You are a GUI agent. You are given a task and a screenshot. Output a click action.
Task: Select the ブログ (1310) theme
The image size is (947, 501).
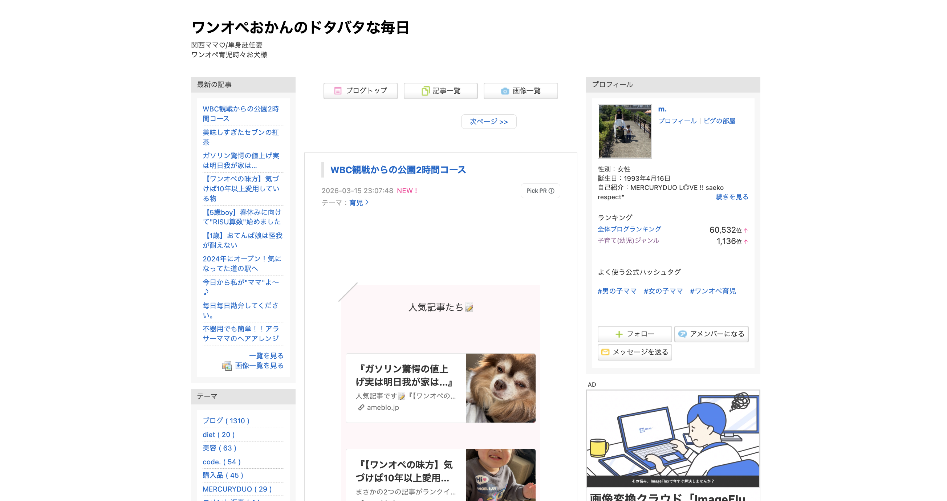point(226,421)
